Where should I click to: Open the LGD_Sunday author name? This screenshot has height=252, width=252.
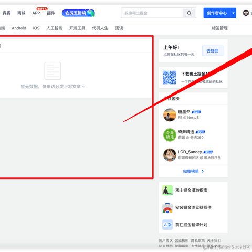[190, 152]
